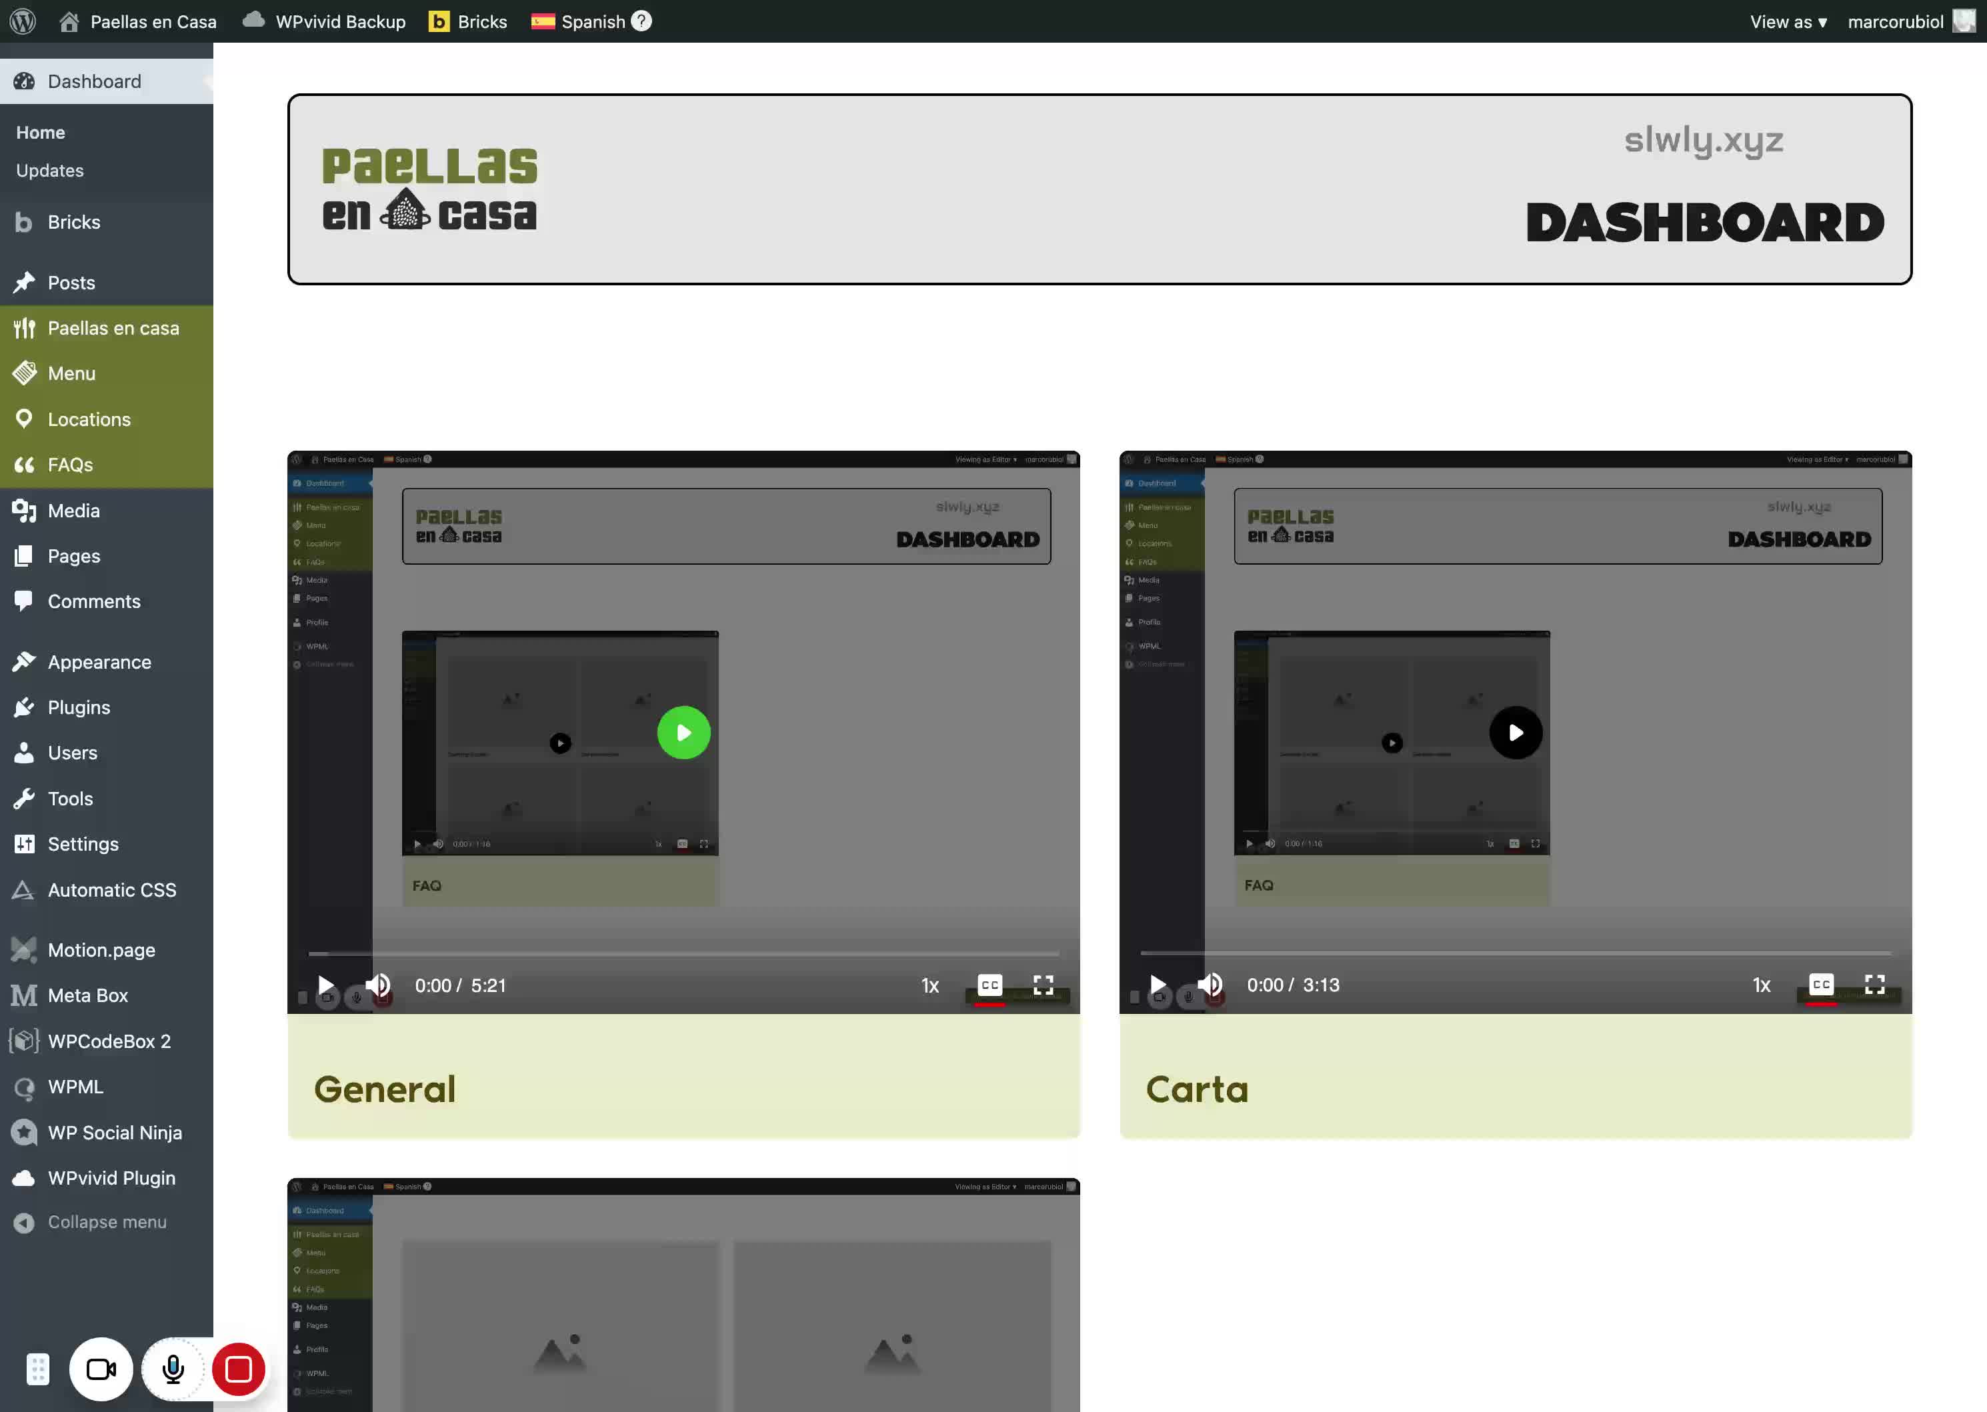The width and height of the screenshot is (1987, 1412).
Task: Enter fullscreen on the General video
Action: pyautogui.click(x=1043, y=985)
